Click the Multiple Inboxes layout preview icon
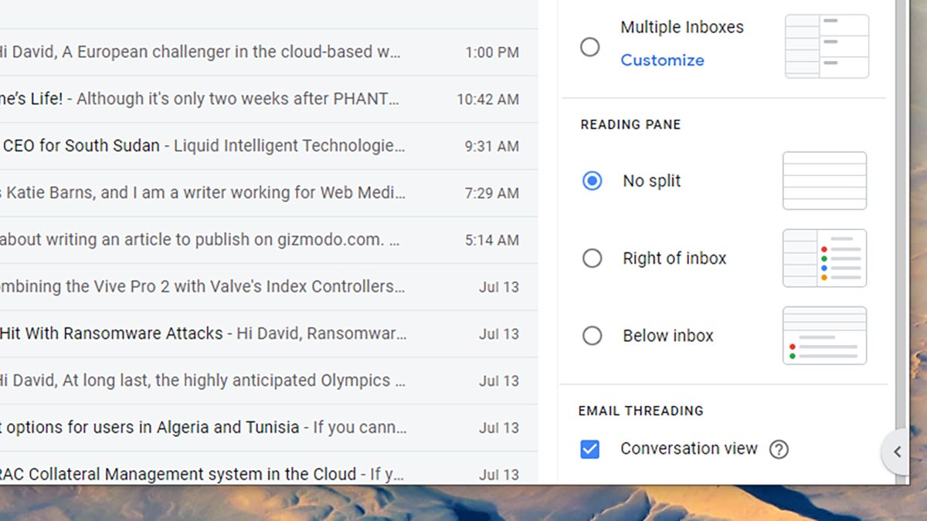Viewport: 927px width, 521px height. tap(825, 46)
